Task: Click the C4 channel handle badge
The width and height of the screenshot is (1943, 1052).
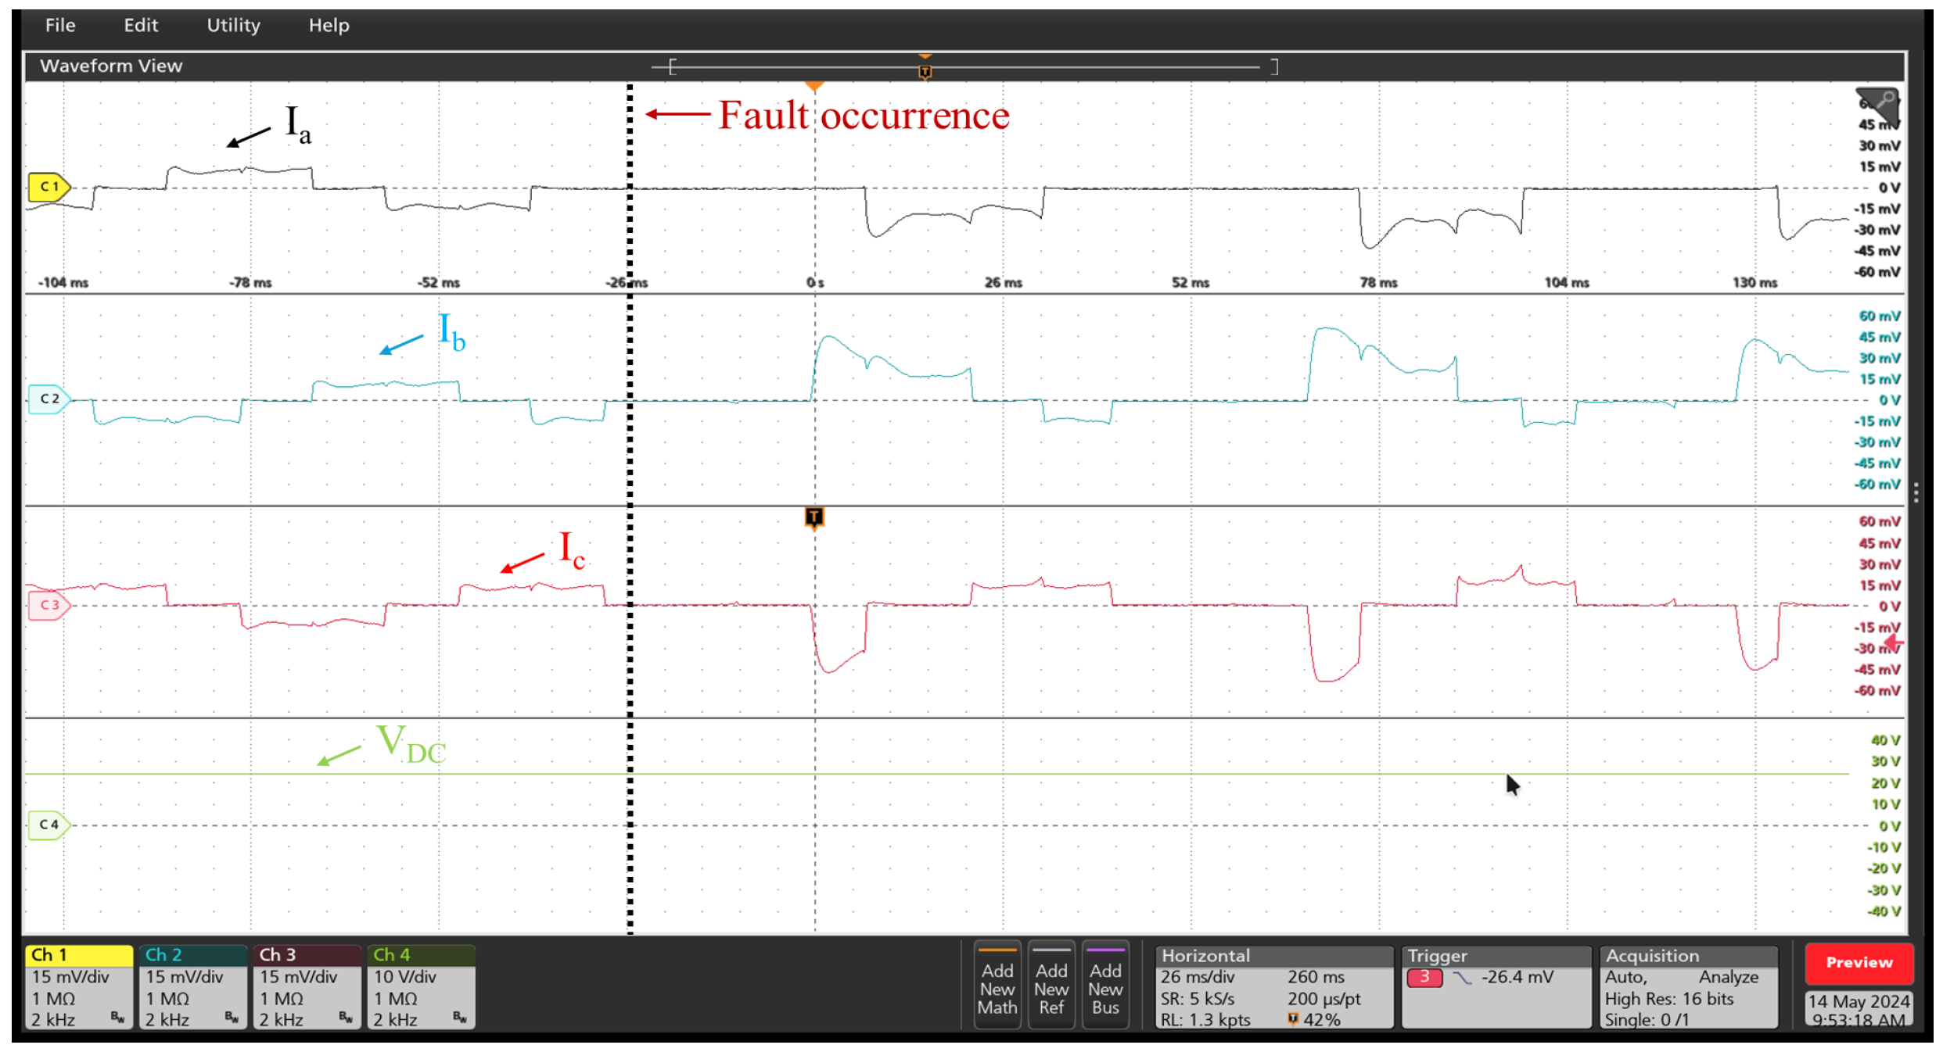Action: [x=48, y=825]
